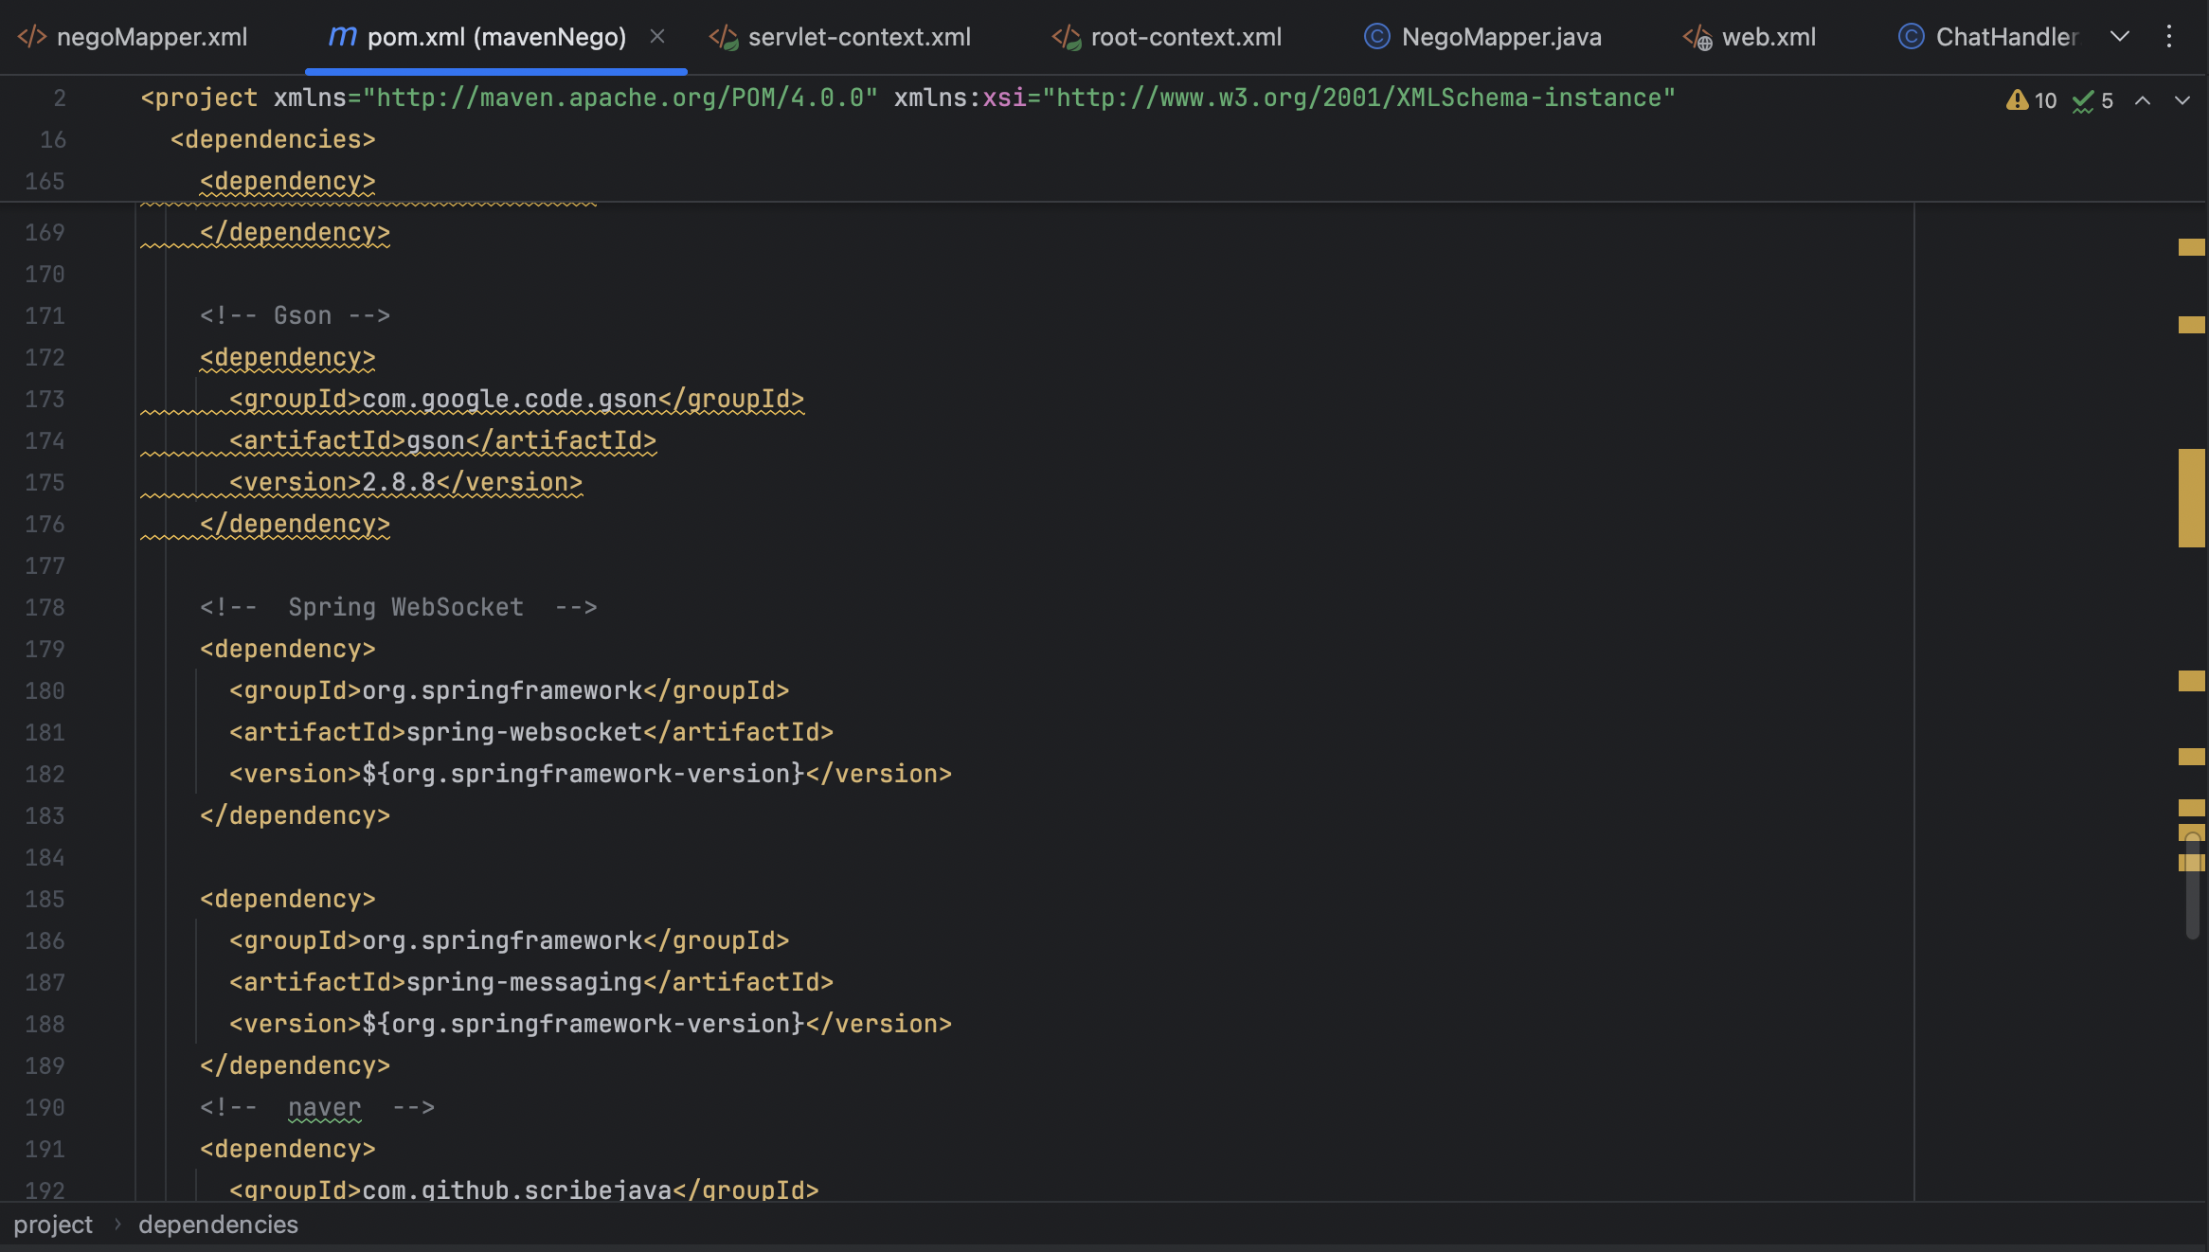Go to next highlighted error
This screenshot has height=1252, width=2209.
pyautogui.click(x=2182, y=100)
